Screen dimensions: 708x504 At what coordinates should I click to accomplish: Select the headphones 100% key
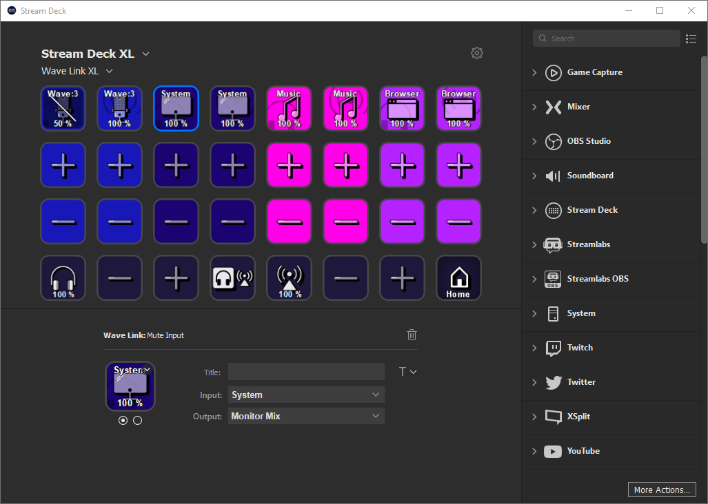[x=63, y=278]
